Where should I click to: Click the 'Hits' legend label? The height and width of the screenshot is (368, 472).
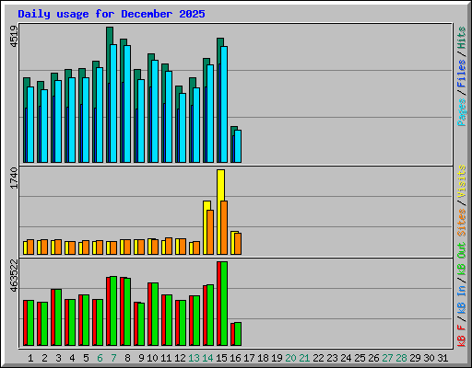(461, 38)
